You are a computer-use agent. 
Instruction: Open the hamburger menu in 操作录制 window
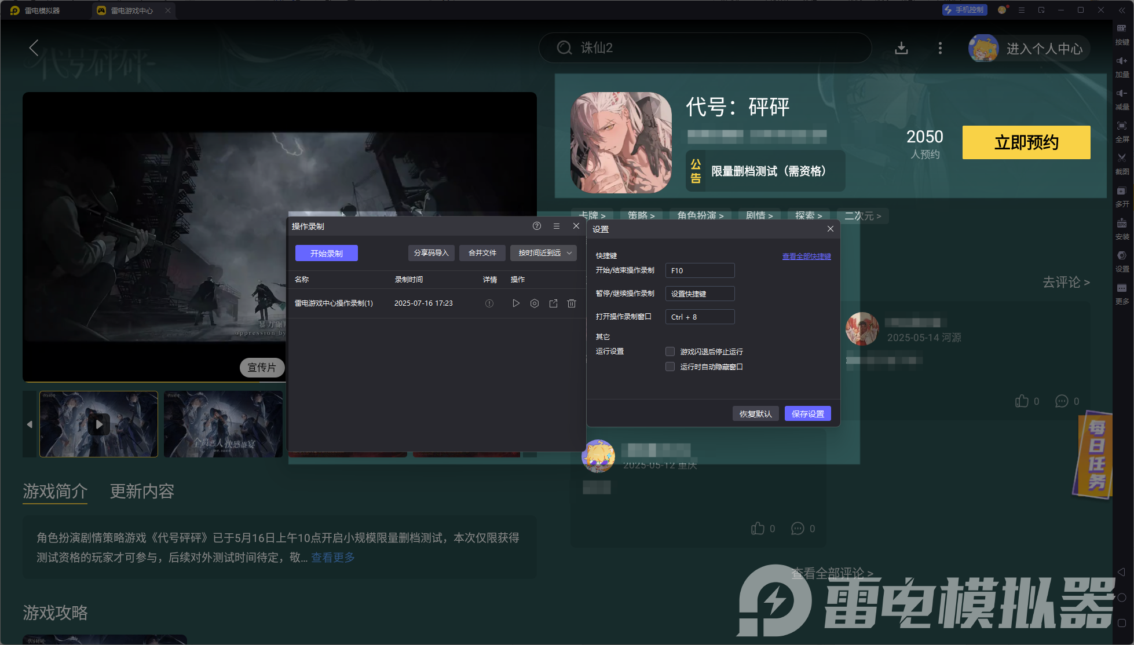click(557, 226)
